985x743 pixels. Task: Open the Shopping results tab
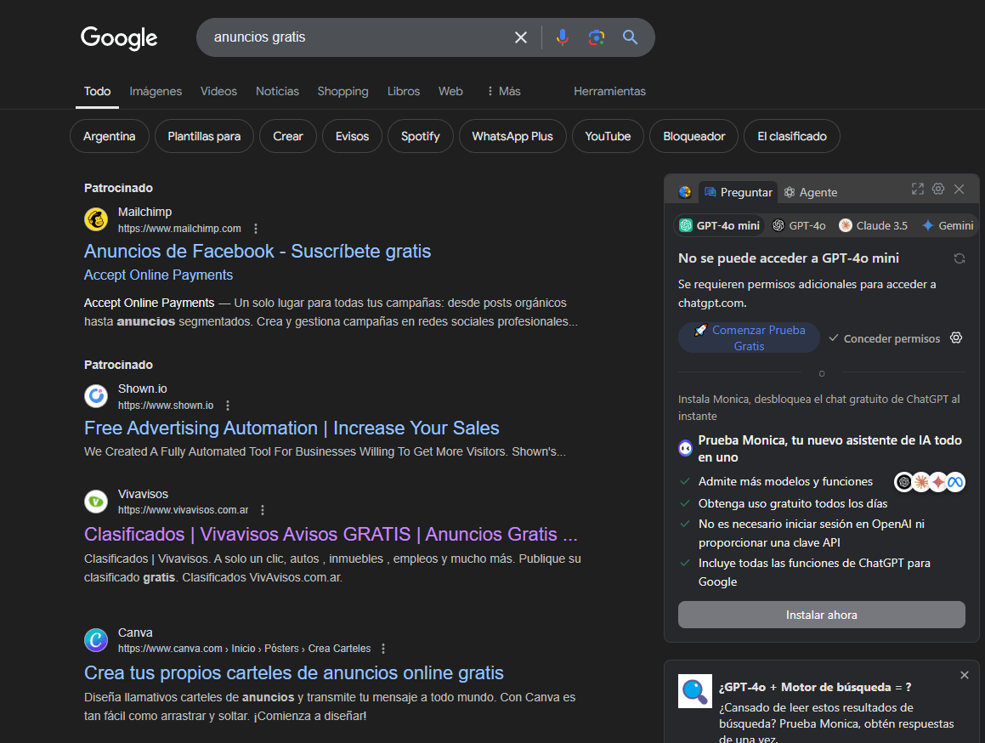(343, 91)
